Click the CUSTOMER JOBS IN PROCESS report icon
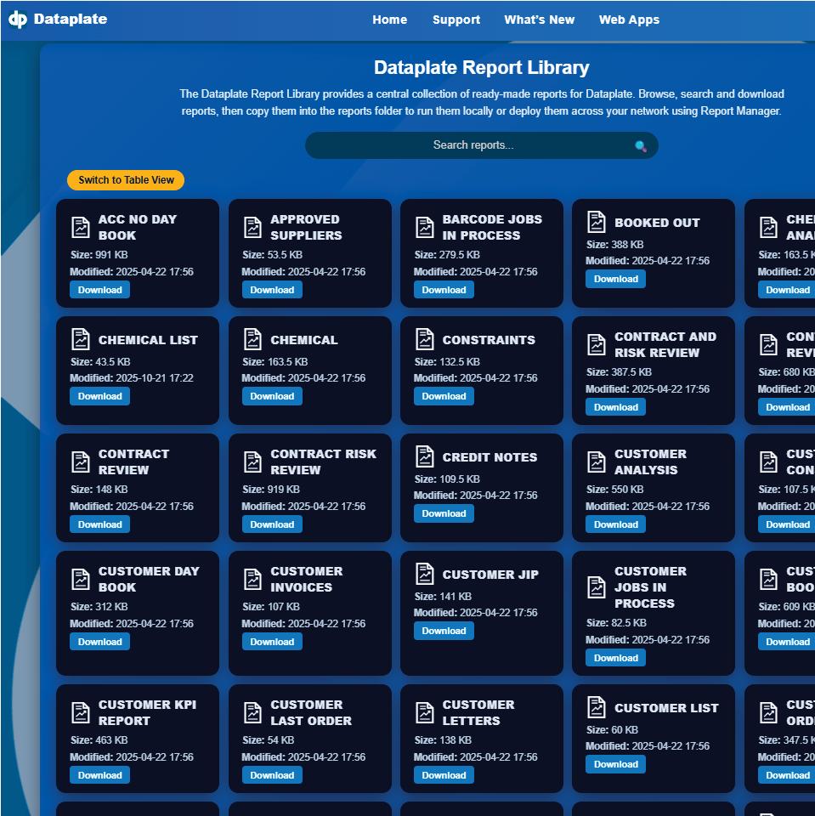This screenshot has height=816, width=815. coord(597,587)
